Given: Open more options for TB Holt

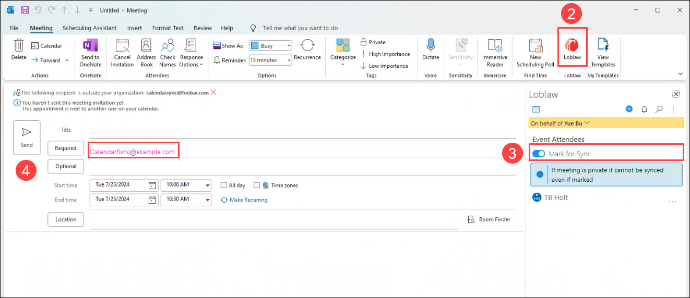Looking at the screenshot, I should pos(672,201).
